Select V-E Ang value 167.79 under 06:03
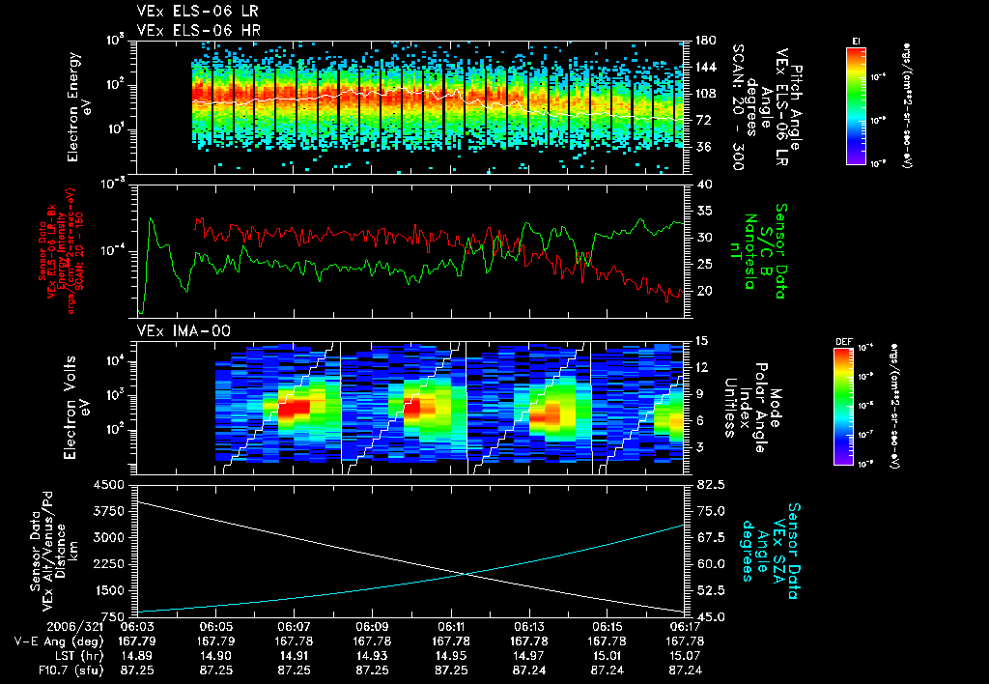This screenshot has height=684, width=989. point(137,641)
